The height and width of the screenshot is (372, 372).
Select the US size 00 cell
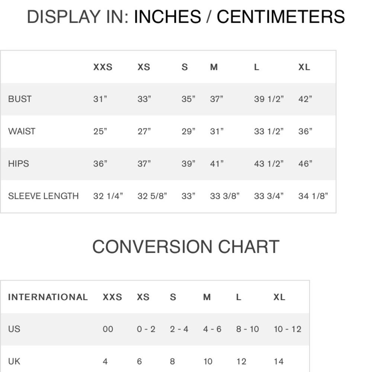108,329
